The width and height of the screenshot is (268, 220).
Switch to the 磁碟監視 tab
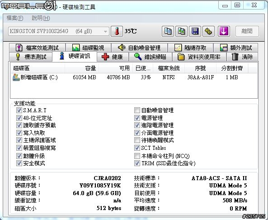(89, 48)
